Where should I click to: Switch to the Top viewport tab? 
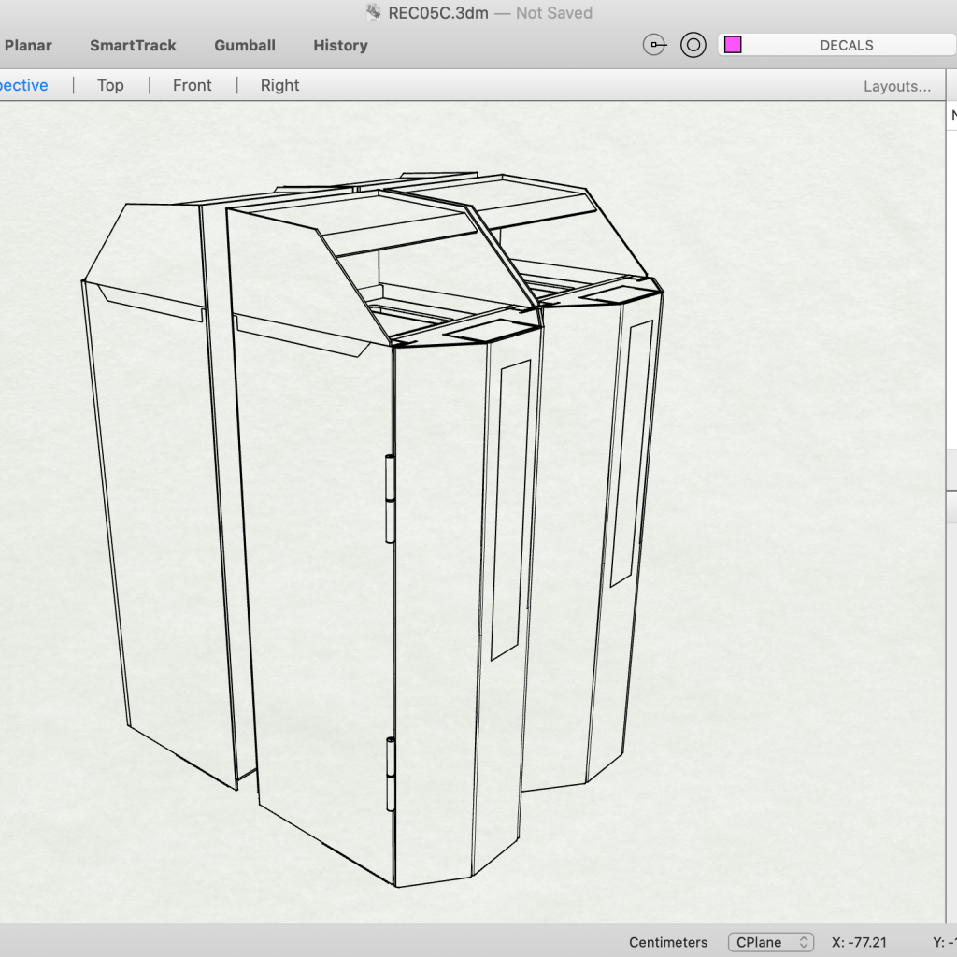pos(110,85)
